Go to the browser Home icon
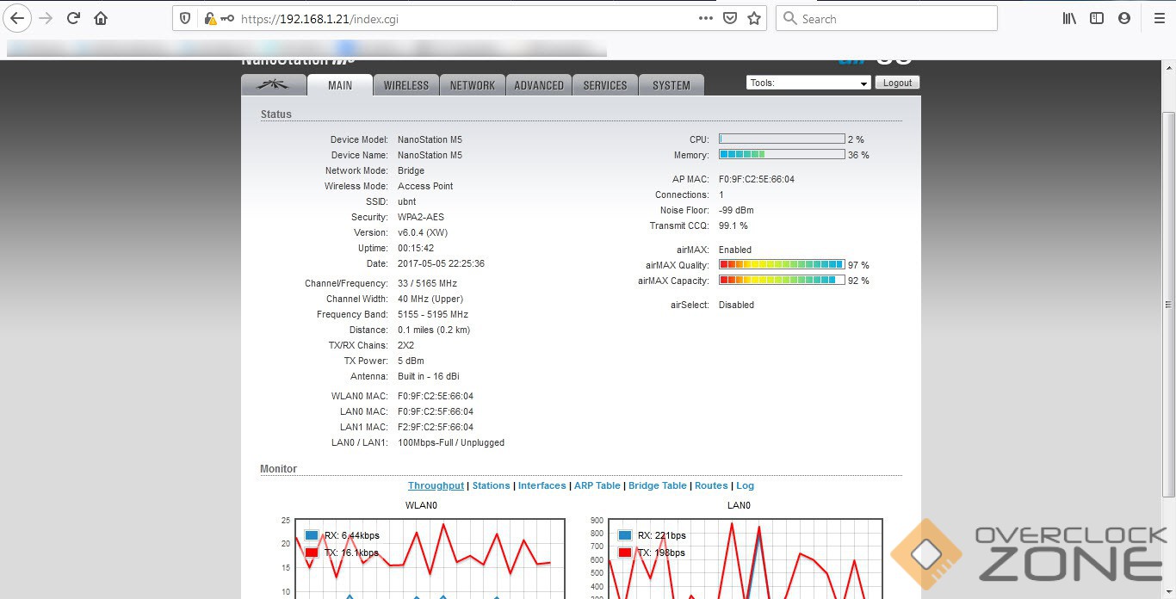This screenshot has height=599, width=1176. (101, 18)
